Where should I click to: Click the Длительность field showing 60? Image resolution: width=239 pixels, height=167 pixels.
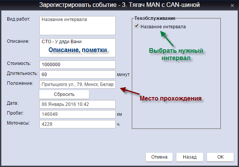77,75
